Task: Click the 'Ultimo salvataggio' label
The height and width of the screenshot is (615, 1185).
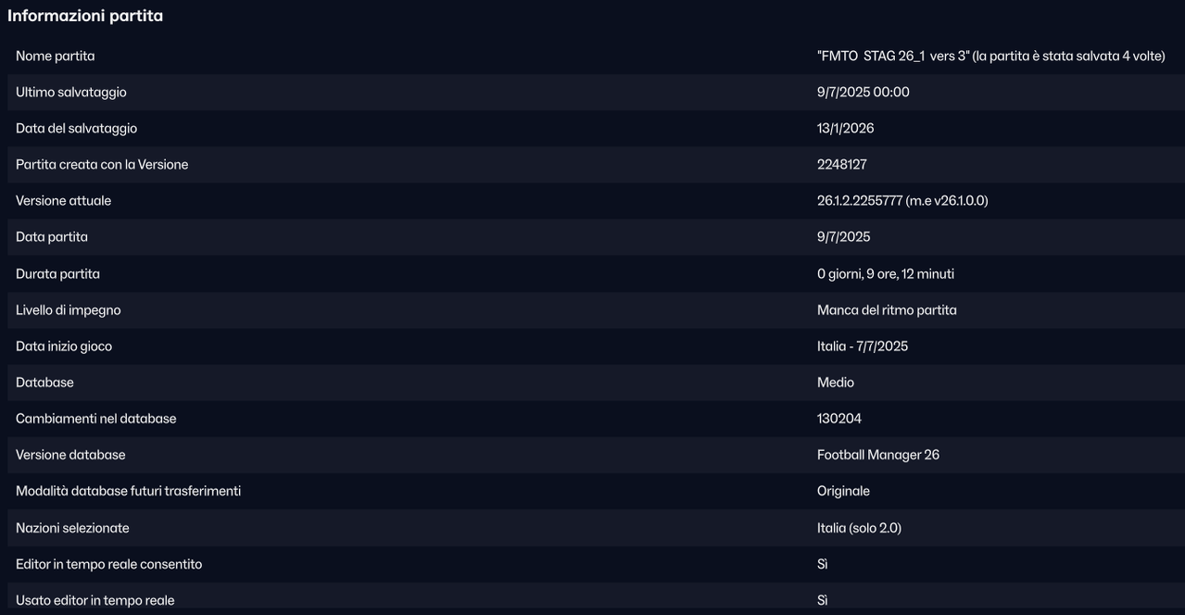Action: click(71, 93)
